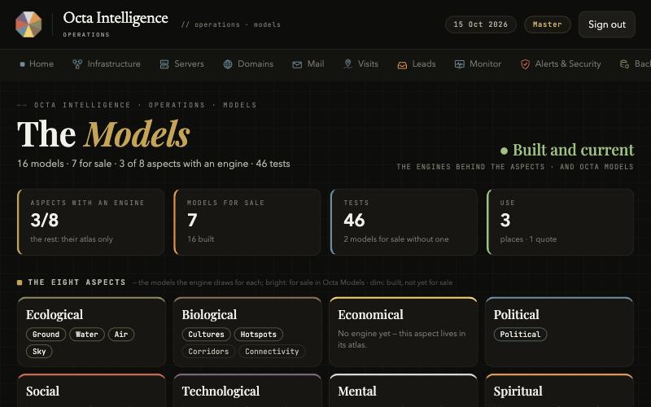Open the Ecological aspect card heading
This screenshot has height=407, width=651.
[55, 315]
